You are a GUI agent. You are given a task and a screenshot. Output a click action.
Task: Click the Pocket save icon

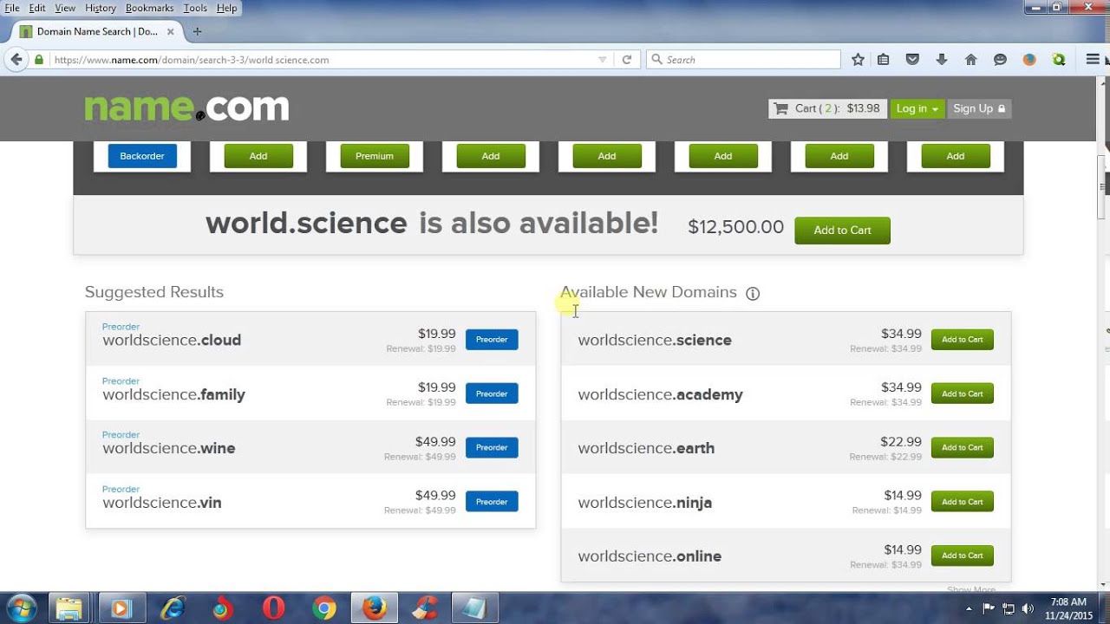click(x=912, y=60)
